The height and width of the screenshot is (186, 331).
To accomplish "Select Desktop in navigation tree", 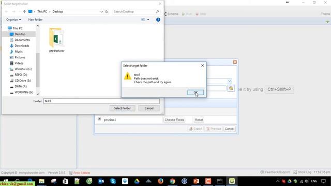I will tap(20, 34).
